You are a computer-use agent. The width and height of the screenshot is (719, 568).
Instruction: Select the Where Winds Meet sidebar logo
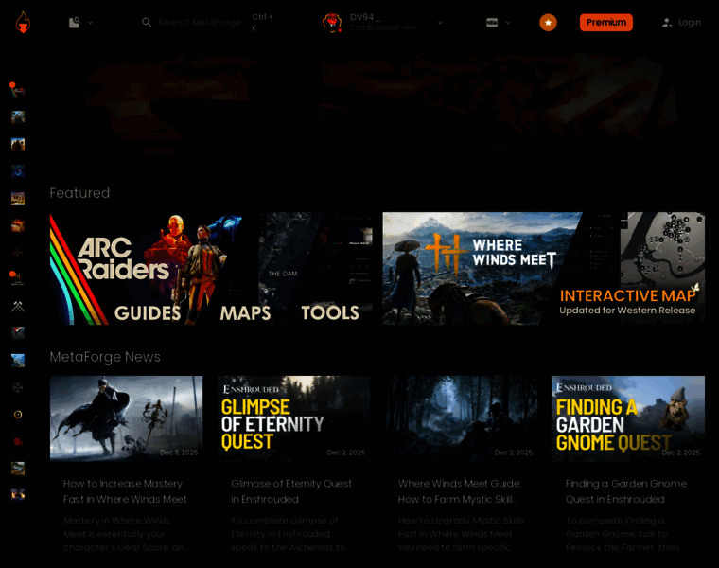(x=17, y=278)
